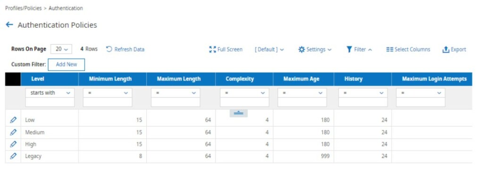The height and width of the screenshot is (183, 483).
Task: Open Minimum Length filter operator dropdown
Action: tap(108, 93)
